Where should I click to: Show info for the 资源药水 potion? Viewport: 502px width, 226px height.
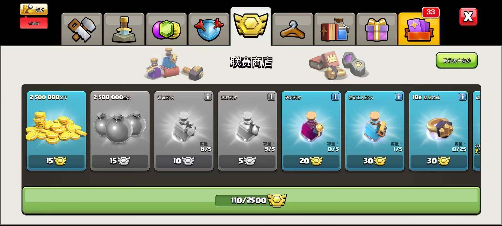tap(271, 97)
